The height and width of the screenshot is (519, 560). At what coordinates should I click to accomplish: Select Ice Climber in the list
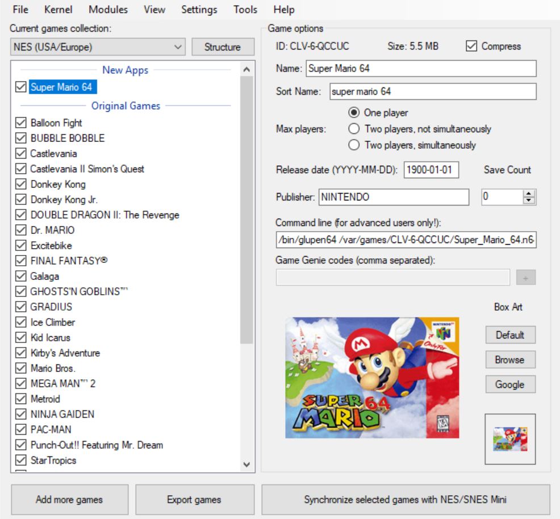[53, 323]
